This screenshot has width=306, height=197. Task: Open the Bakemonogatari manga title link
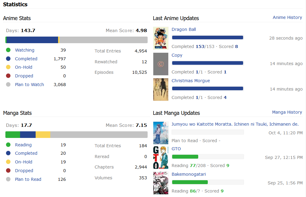(189, 174)
